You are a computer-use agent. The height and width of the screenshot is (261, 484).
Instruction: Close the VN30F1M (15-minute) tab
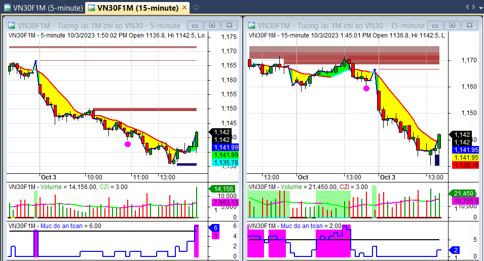pos(183,8)
